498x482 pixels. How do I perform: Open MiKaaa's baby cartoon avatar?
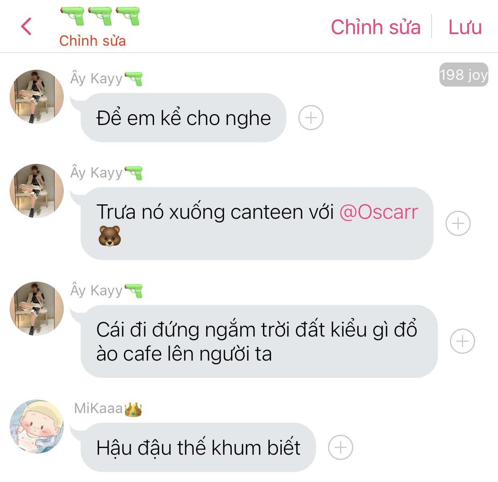[x=36, y=426]
